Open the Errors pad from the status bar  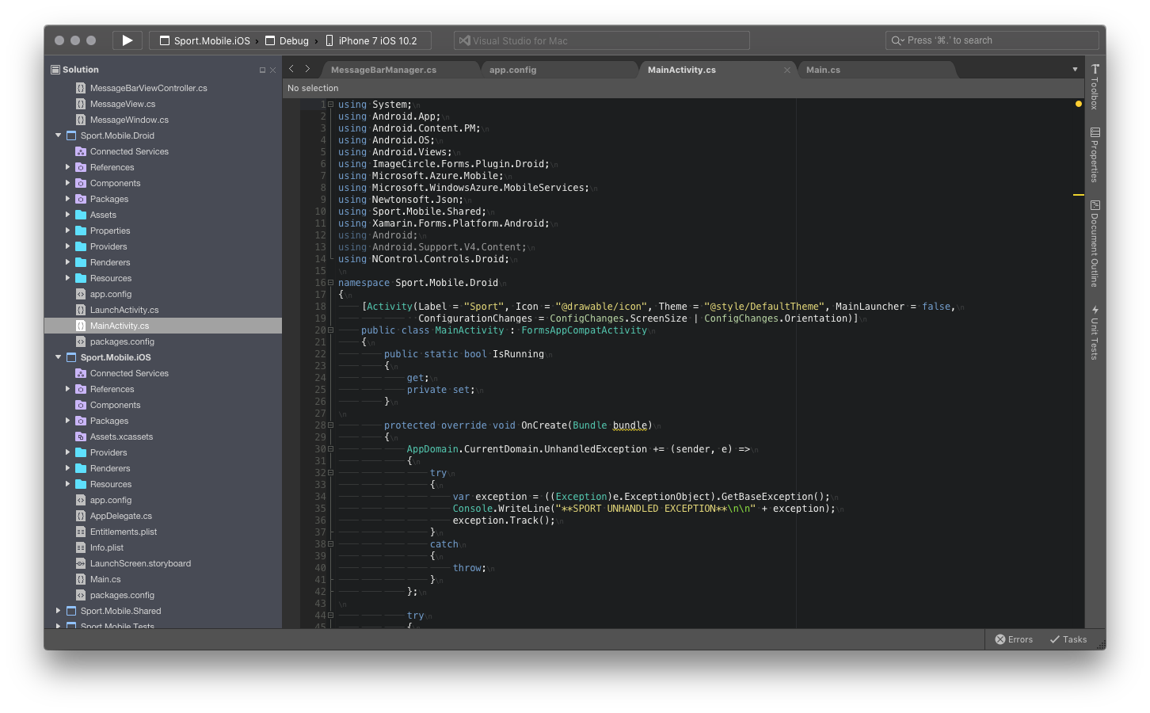[1014, 639]
